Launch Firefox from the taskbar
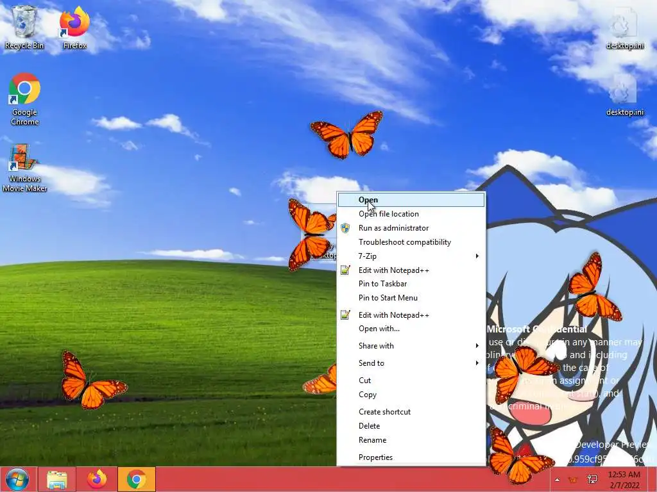The height and width of the screenshot is (492, 657). click(97, 479)
